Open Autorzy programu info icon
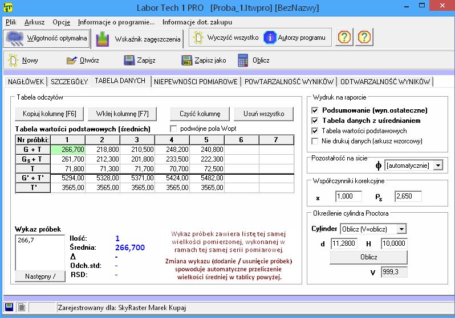This screenshot has width=455, height=318. [269, 38]
